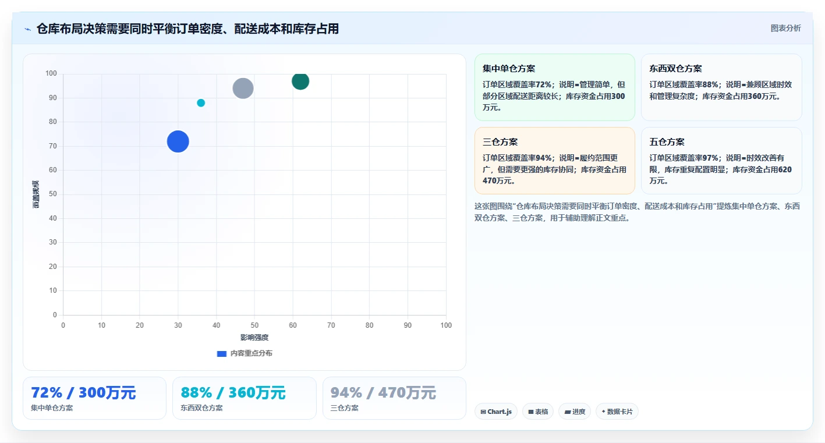This screenshot has height=443, width=825.
Task: Click the blue bubble at coverage 72
Action: tap(178, 141)
